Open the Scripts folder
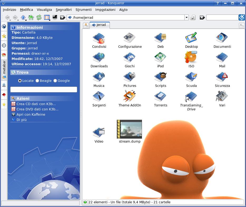 coord(160,79)
